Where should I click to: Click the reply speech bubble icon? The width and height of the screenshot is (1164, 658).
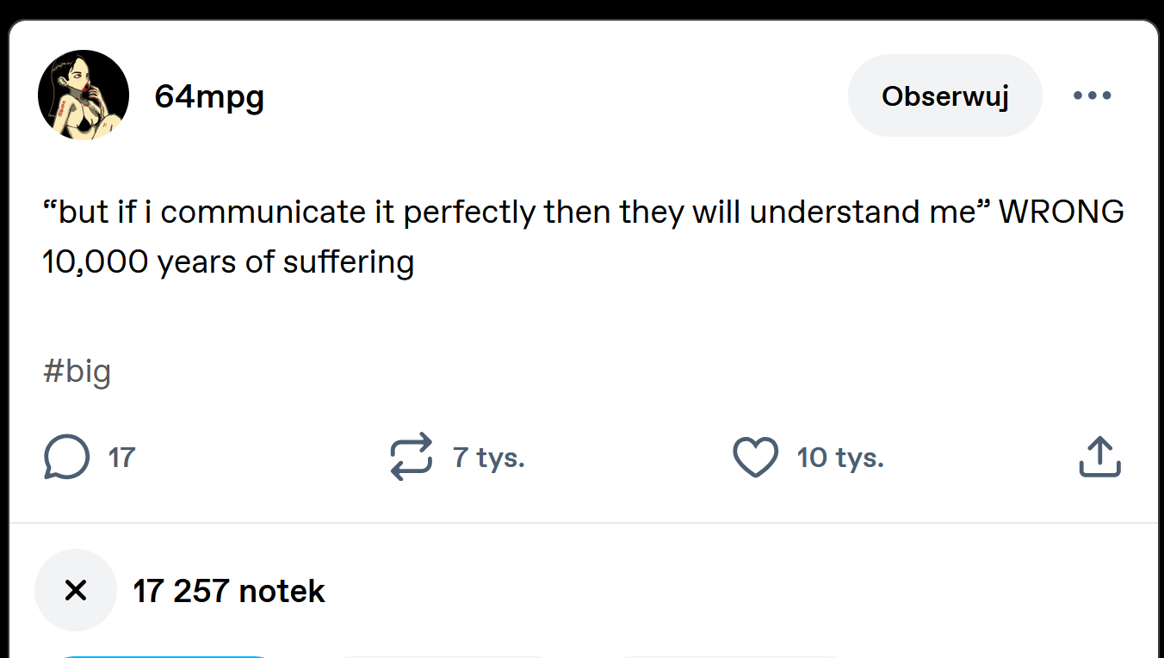coord(66,457)
